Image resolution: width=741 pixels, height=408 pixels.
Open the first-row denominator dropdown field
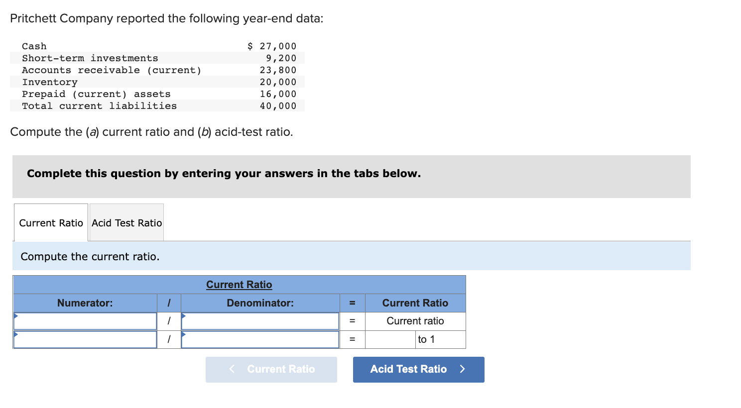[260, 321]
